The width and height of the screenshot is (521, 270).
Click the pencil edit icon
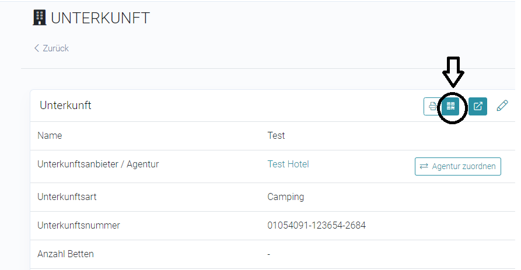point(502,106)
